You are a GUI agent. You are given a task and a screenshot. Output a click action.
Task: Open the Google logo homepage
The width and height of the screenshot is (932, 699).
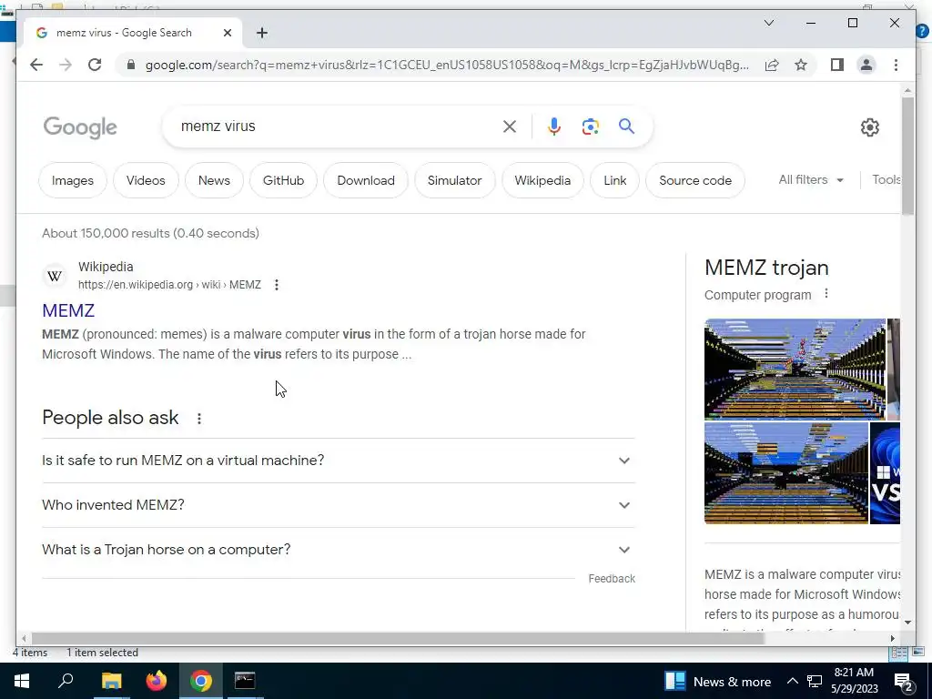tap(80, 127)
